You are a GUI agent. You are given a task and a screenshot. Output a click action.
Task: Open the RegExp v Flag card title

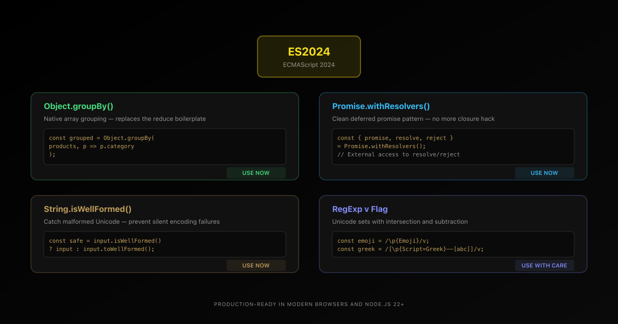pyautogui.click(x=360, y=209)
